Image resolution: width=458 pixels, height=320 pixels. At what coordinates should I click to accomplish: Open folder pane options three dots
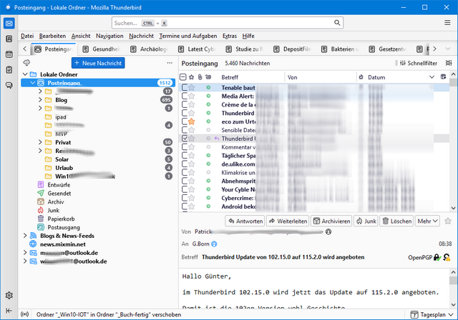point(170,63)
